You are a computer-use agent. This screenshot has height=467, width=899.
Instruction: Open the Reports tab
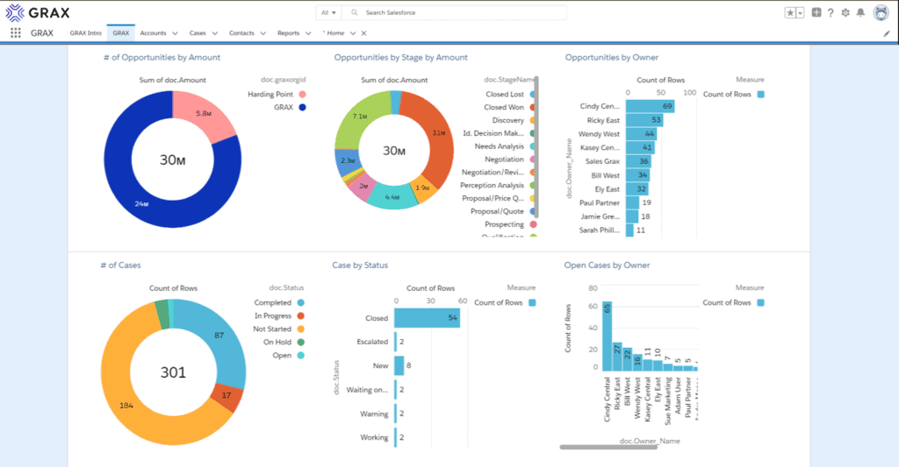(x=288, y=33)
